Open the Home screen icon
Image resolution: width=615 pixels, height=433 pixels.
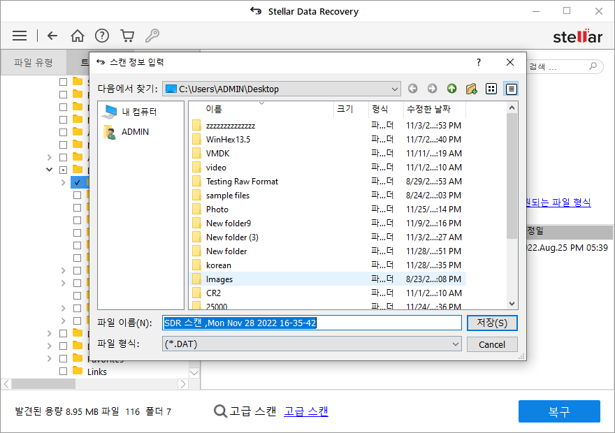tap(78, 36)
